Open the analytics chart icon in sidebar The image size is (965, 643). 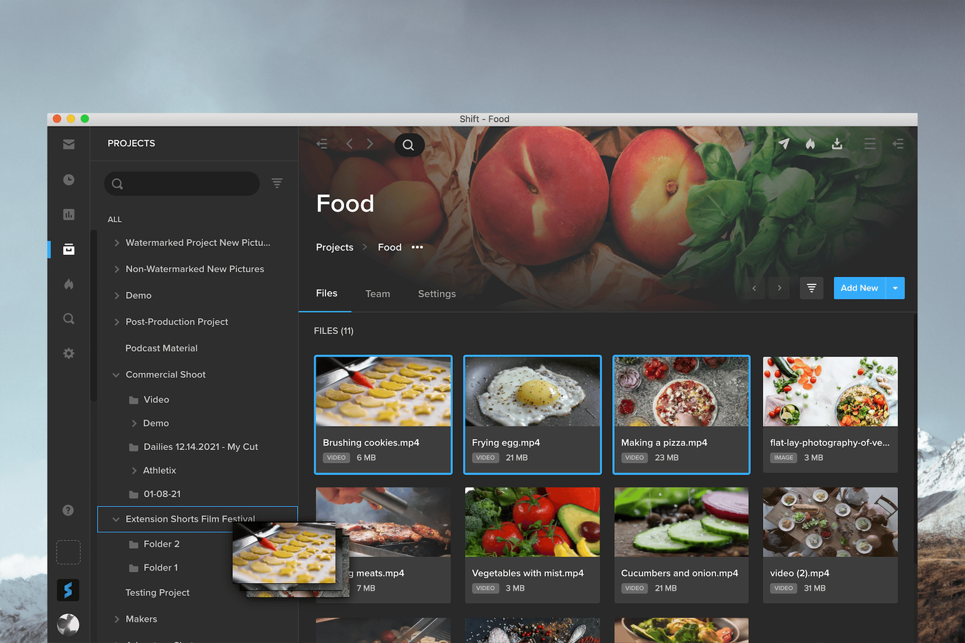[68, 214]
